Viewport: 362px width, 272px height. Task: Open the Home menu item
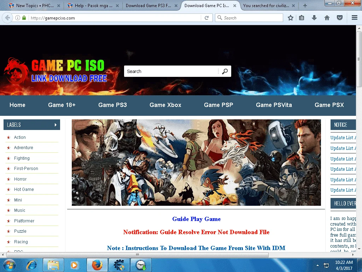pyautogui.click(x=17, y=105)
